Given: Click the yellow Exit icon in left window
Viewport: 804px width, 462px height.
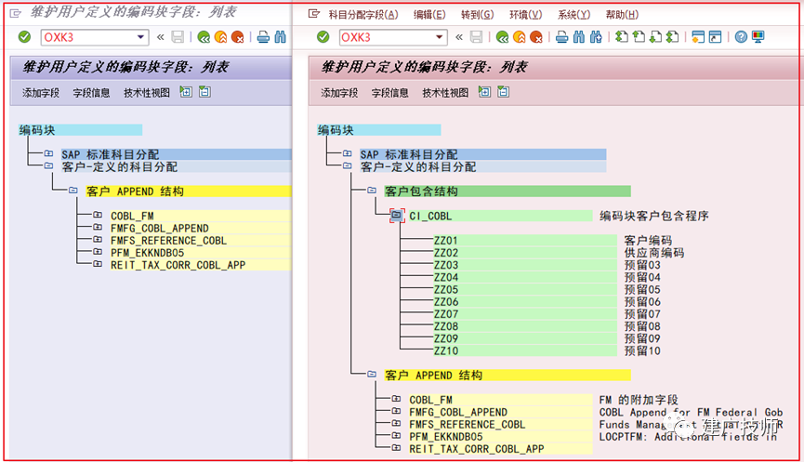Looking at the screenshot, I should coord(220,37).
